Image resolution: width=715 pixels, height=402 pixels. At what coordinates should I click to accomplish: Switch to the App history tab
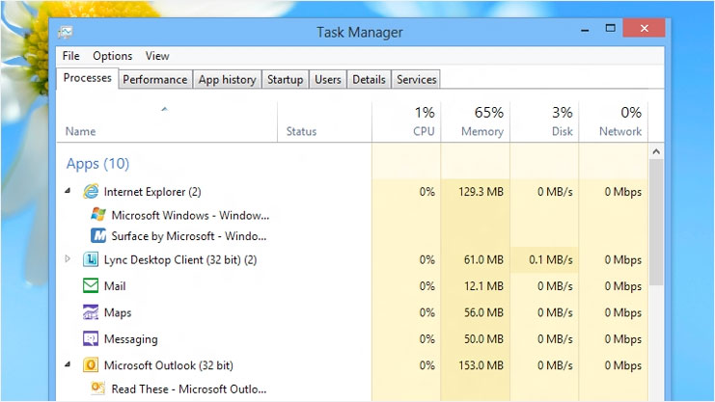[227, 79]
